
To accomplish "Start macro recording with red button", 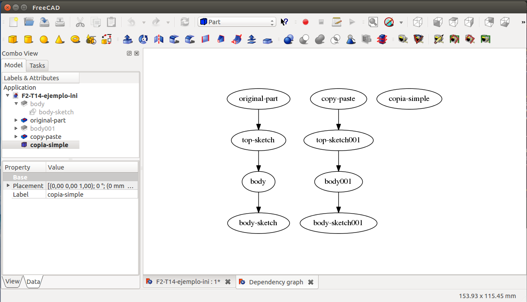I will click(x=306, y=22).
